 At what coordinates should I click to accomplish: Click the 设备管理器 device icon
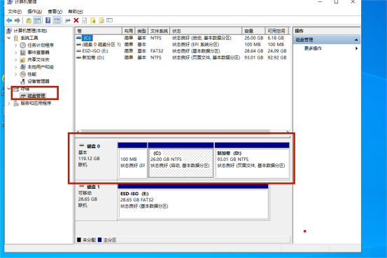coord(22,81)
